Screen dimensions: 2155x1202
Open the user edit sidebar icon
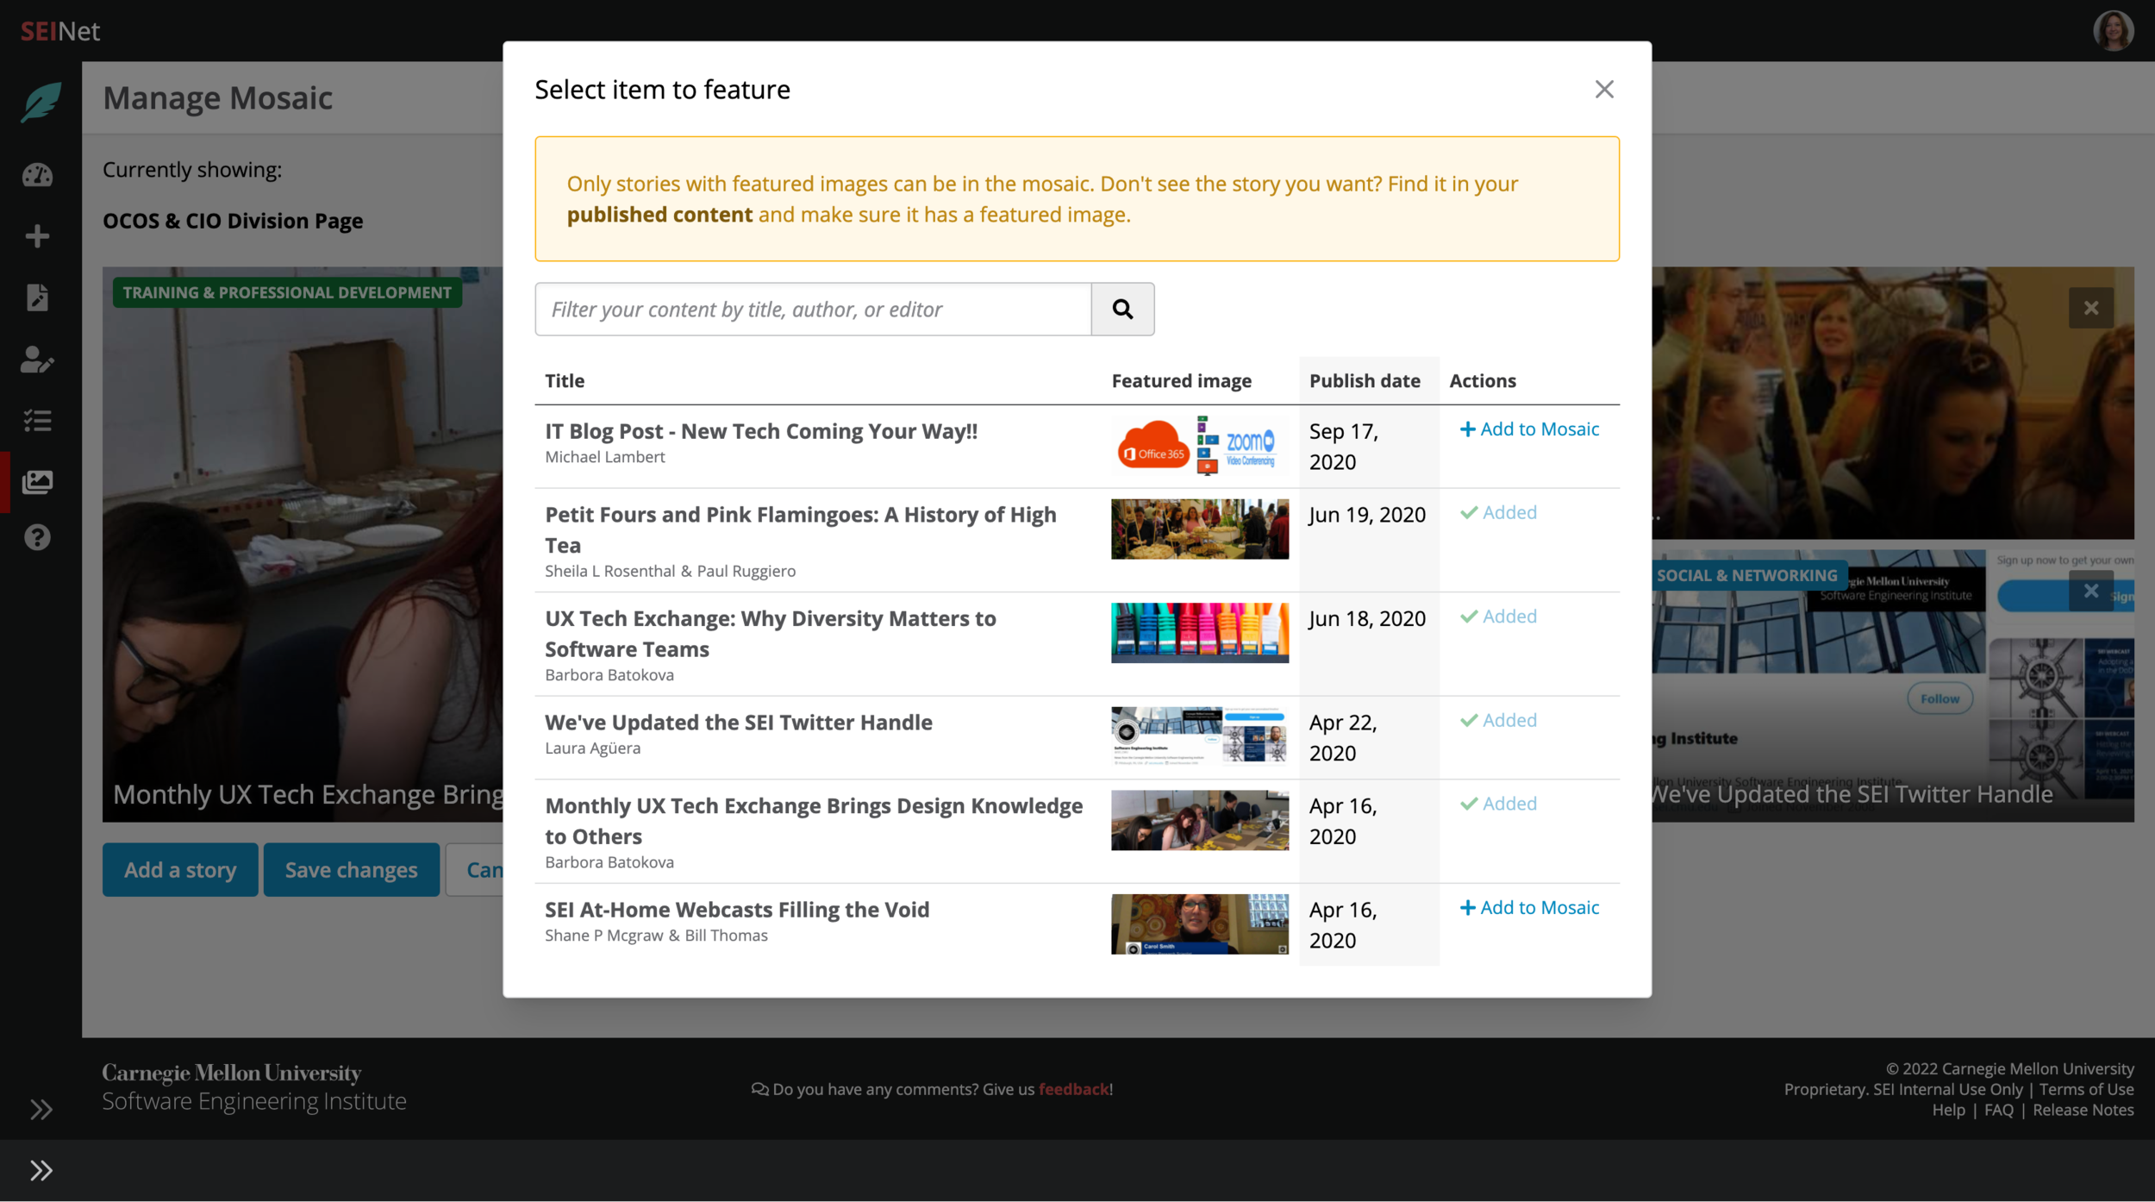(37, 360)
